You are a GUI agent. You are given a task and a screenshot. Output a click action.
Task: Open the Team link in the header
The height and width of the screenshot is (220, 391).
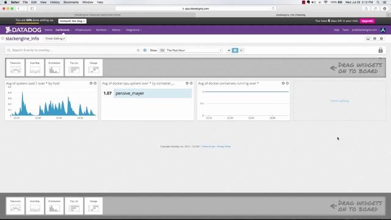coord(345,30)
